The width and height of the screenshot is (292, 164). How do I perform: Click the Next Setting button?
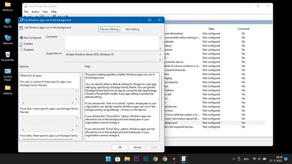132,29
